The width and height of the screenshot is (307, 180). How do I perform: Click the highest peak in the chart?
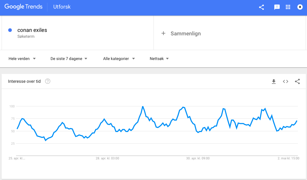click(x=143, y=107)
